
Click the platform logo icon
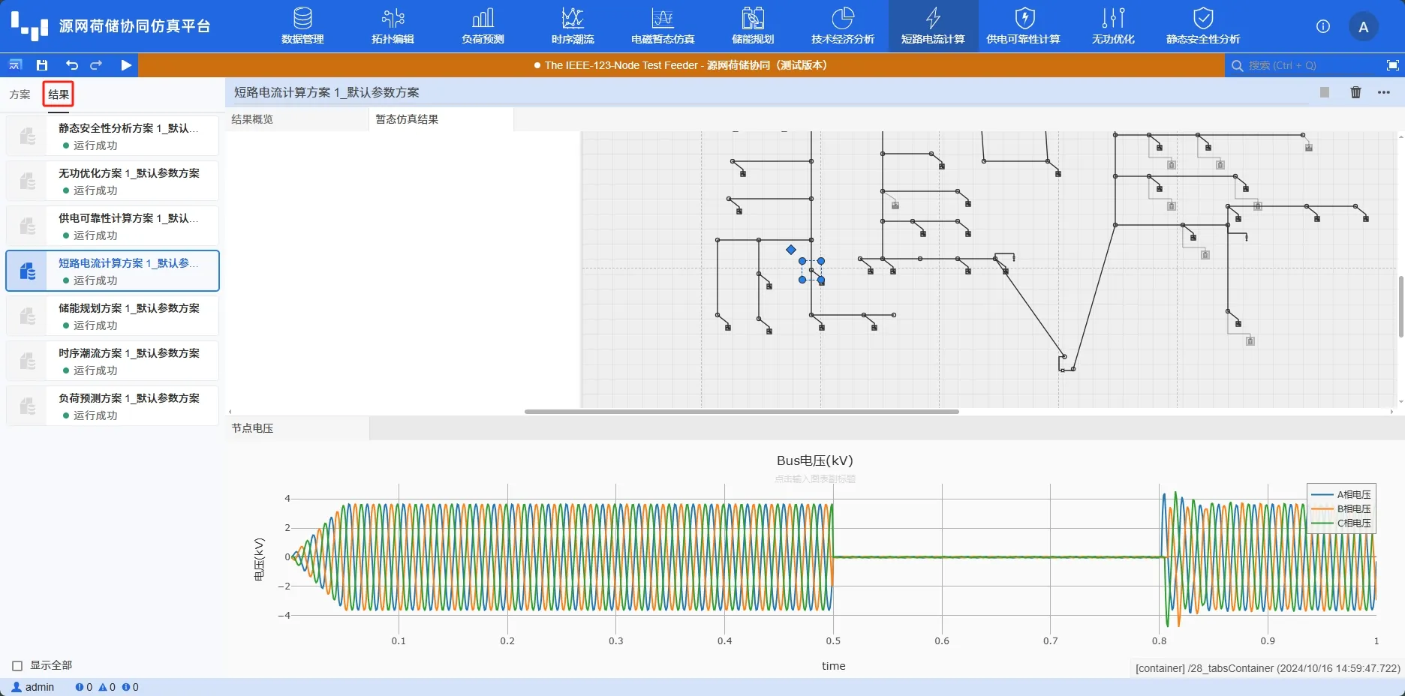coord(29,25)
